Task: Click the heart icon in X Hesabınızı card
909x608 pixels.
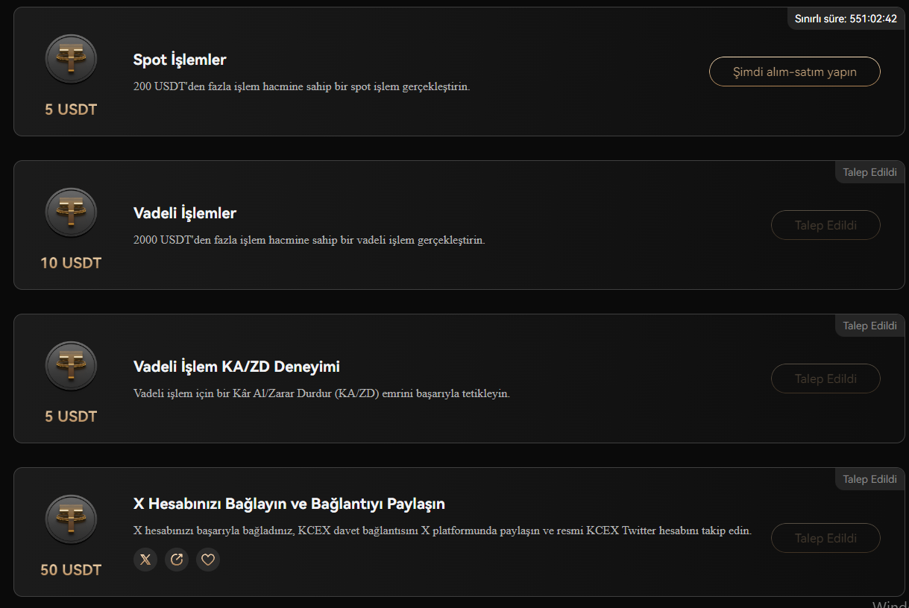Action: (208, 560)
